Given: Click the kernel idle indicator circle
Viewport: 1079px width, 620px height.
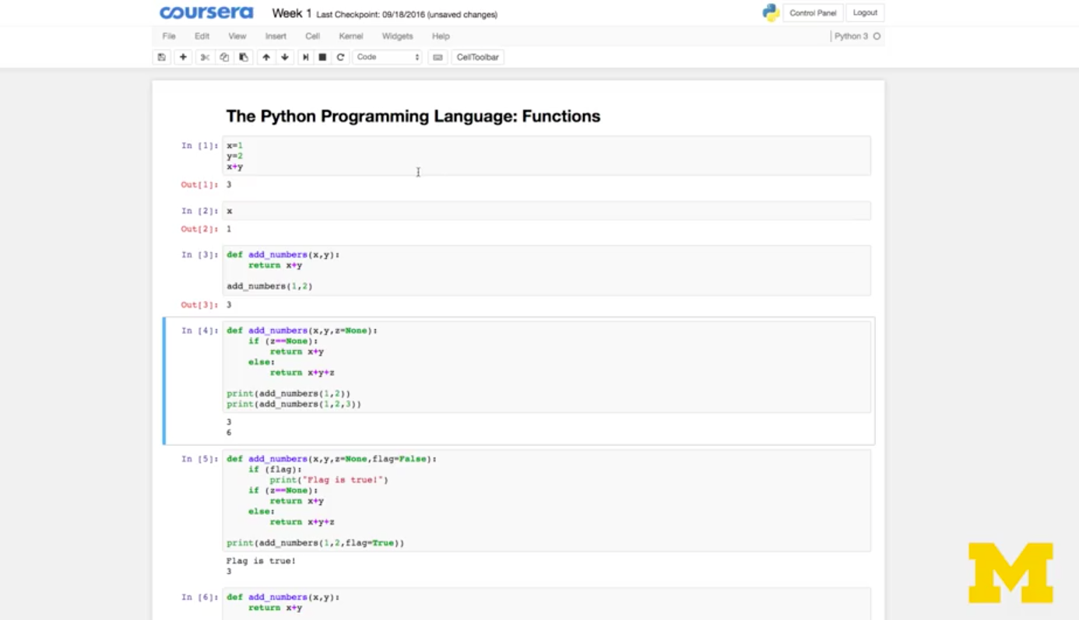Looking at the screenshot, I should 877,37.
